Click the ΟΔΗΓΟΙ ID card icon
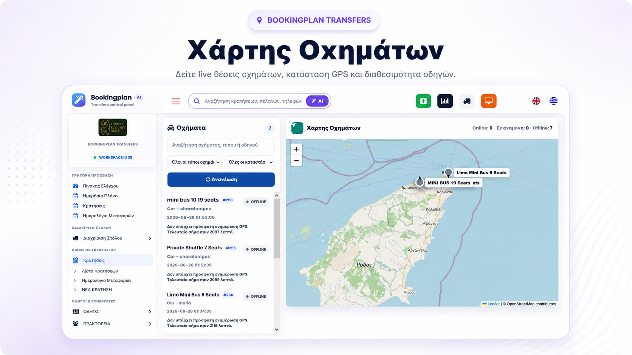 (x=76, y=312)
